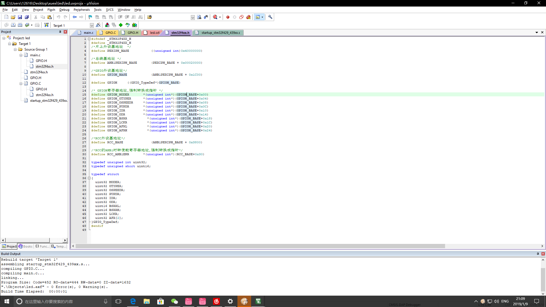Click the Save file toolbar icon
Viewport: 546px width, 307px height.
[20, 17]
